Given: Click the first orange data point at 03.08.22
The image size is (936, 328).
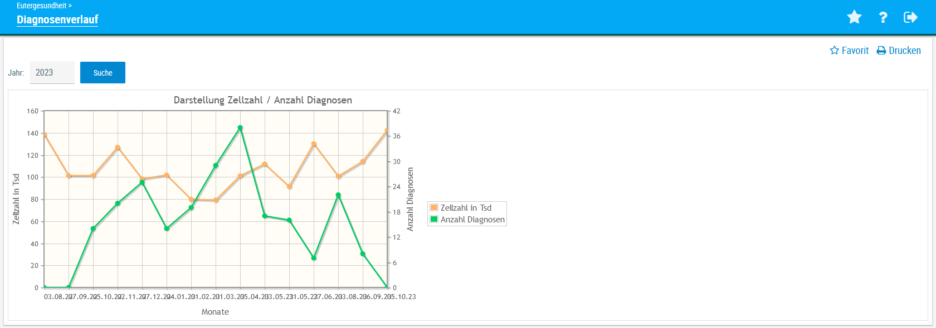Looking at the screenshot, I should pos(45,135).
